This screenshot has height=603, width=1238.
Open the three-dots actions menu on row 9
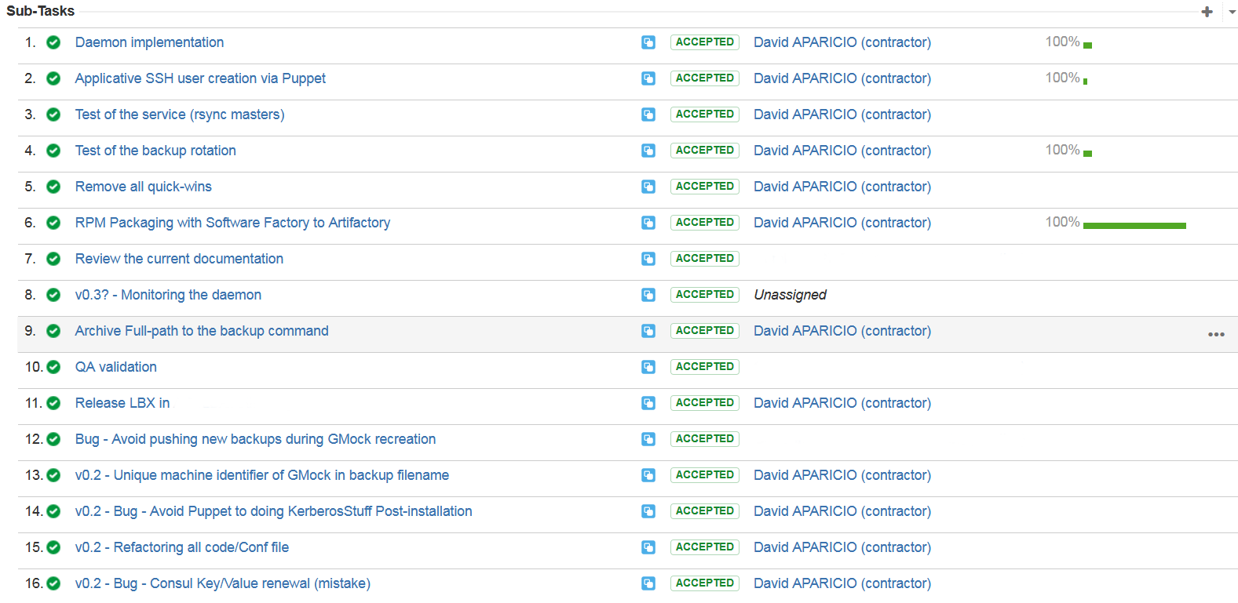point(1216,334)
